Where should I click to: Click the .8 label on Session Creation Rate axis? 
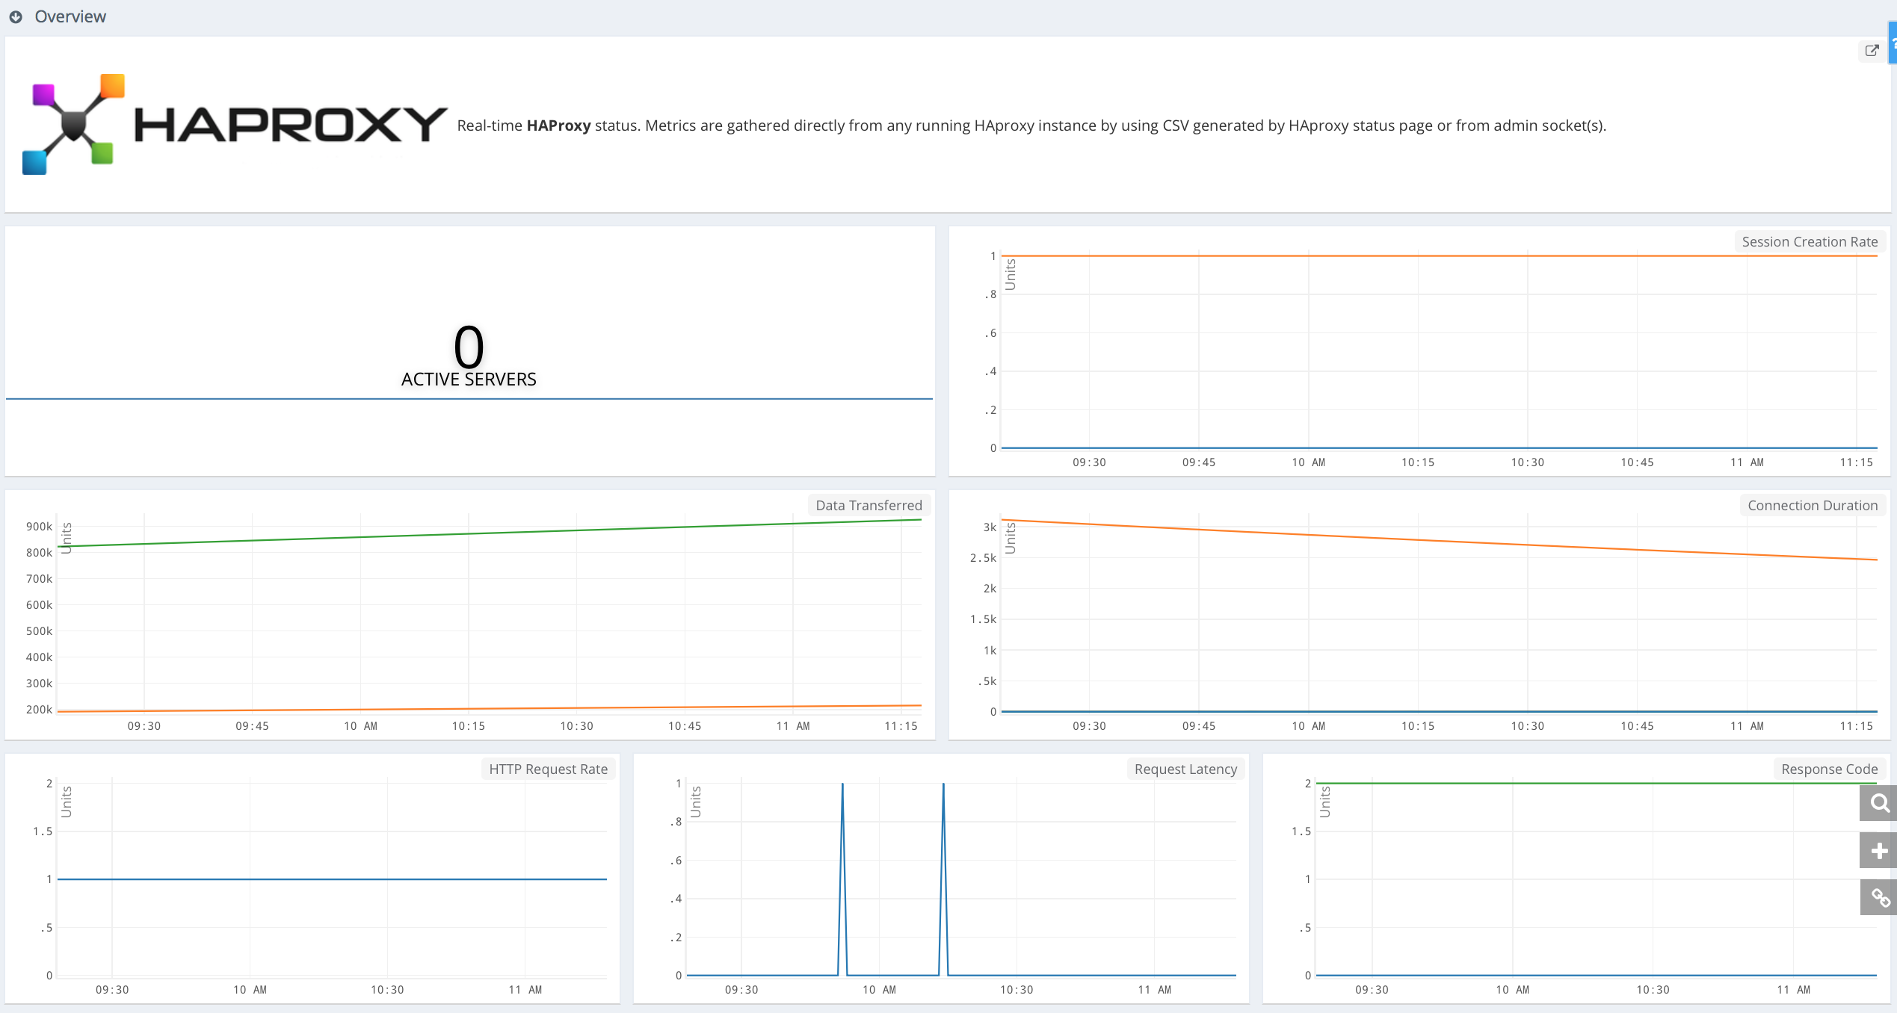coord(990,294)
